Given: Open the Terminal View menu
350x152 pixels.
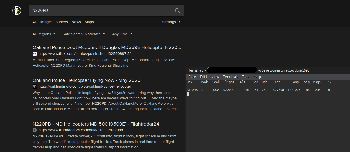Looking at the screenshot, I should [215, 77].
